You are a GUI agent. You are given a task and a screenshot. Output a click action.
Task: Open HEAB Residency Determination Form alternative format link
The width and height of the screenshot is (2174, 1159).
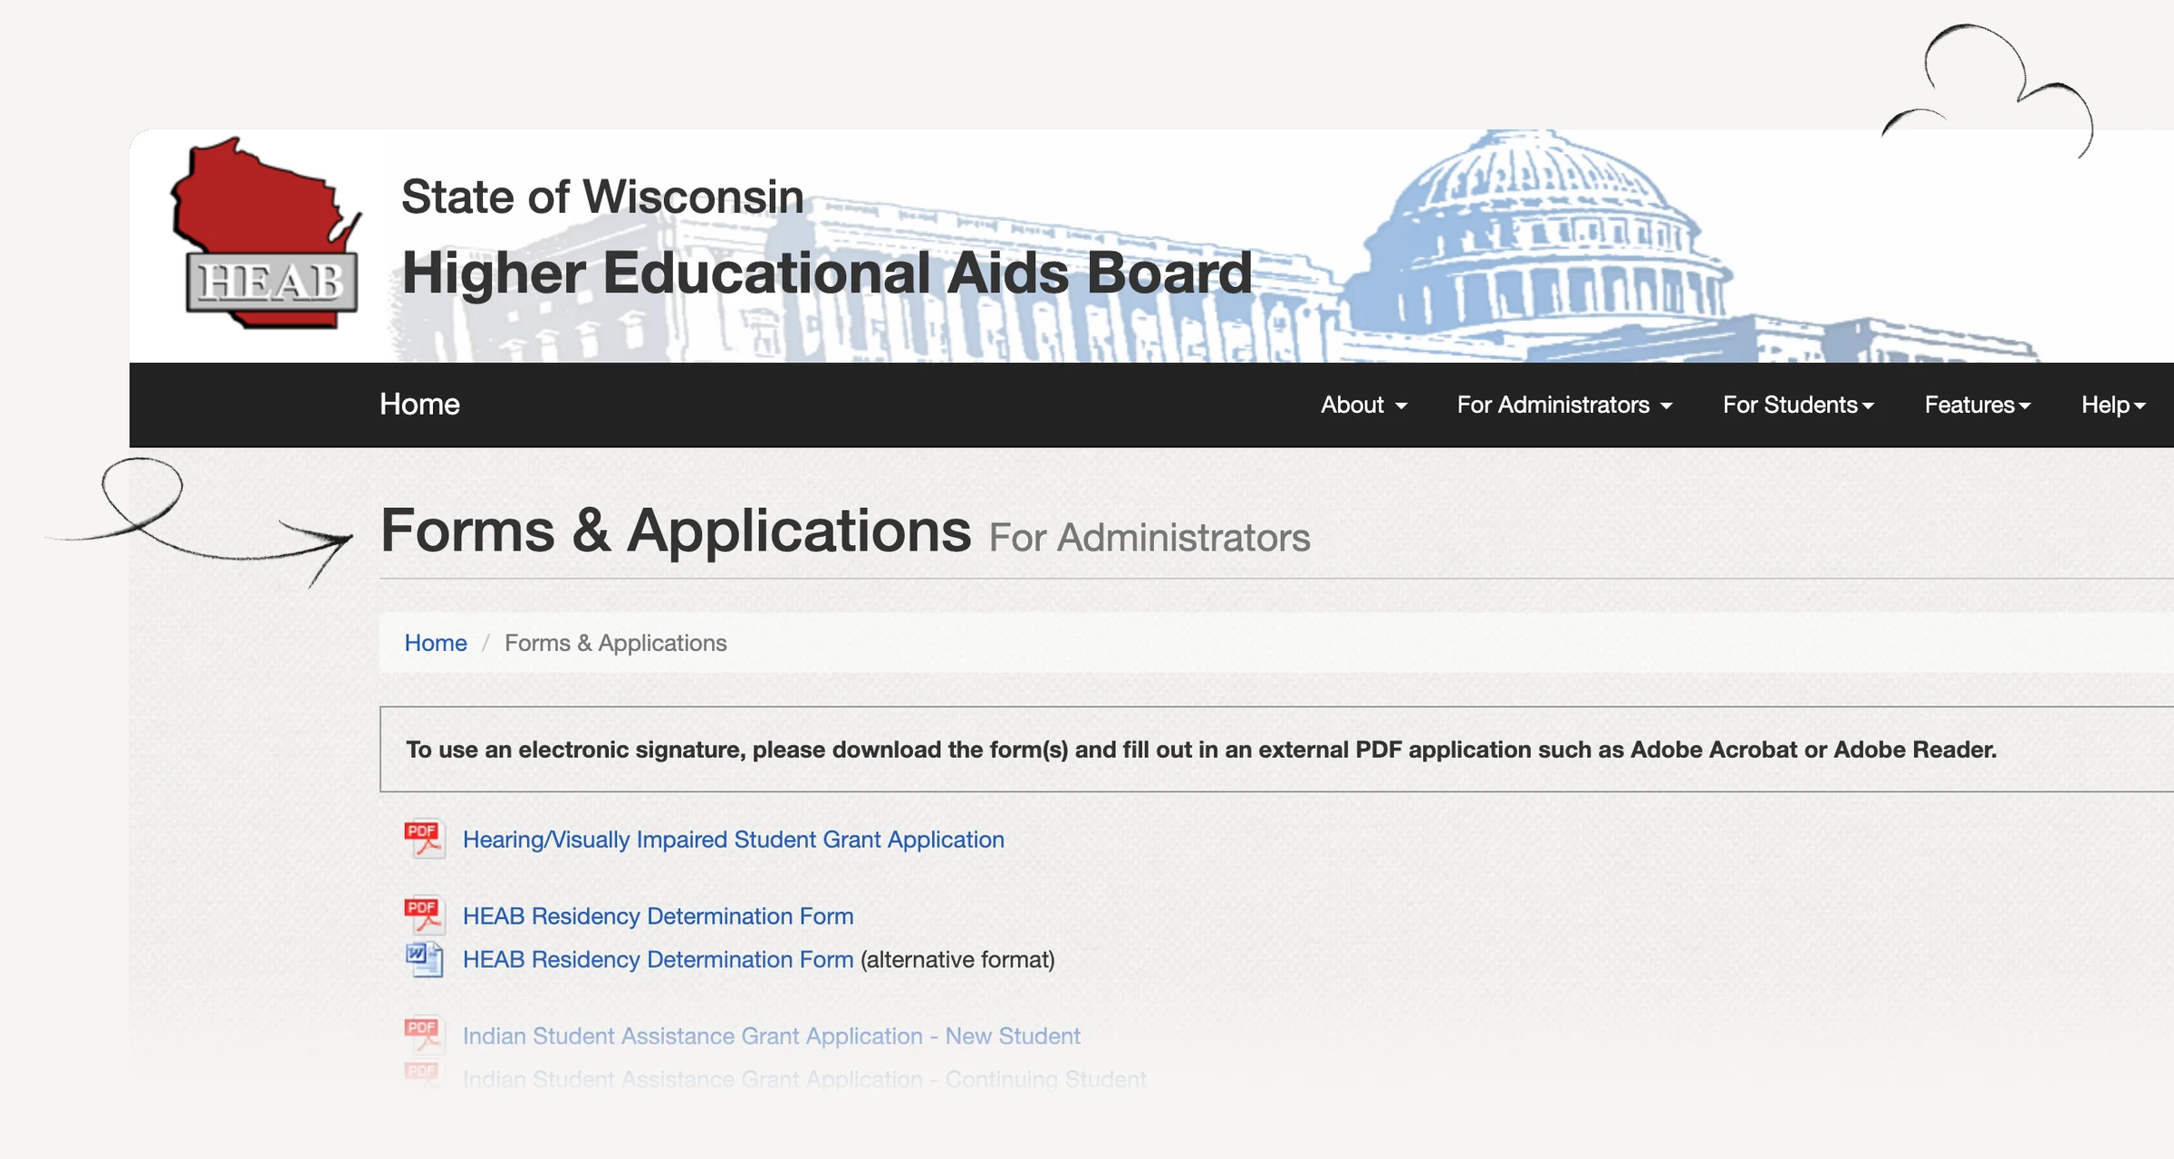click(x=659, y=960)
